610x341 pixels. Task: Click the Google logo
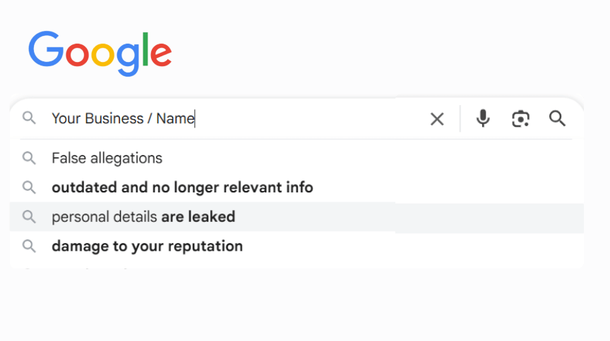(100, 54)
